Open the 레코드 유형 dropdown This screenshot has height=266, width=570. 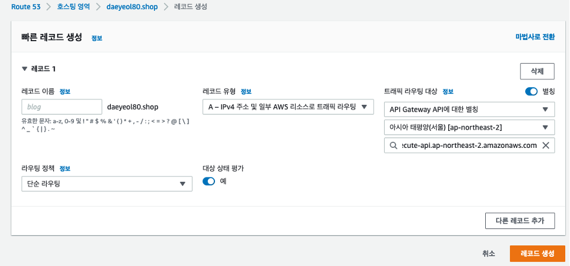(288, 107)
